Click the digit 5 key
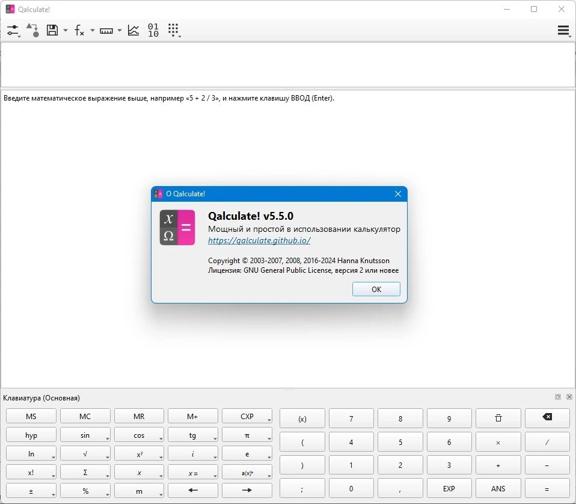This screenshot has width=576, height=504. [400, 442]
